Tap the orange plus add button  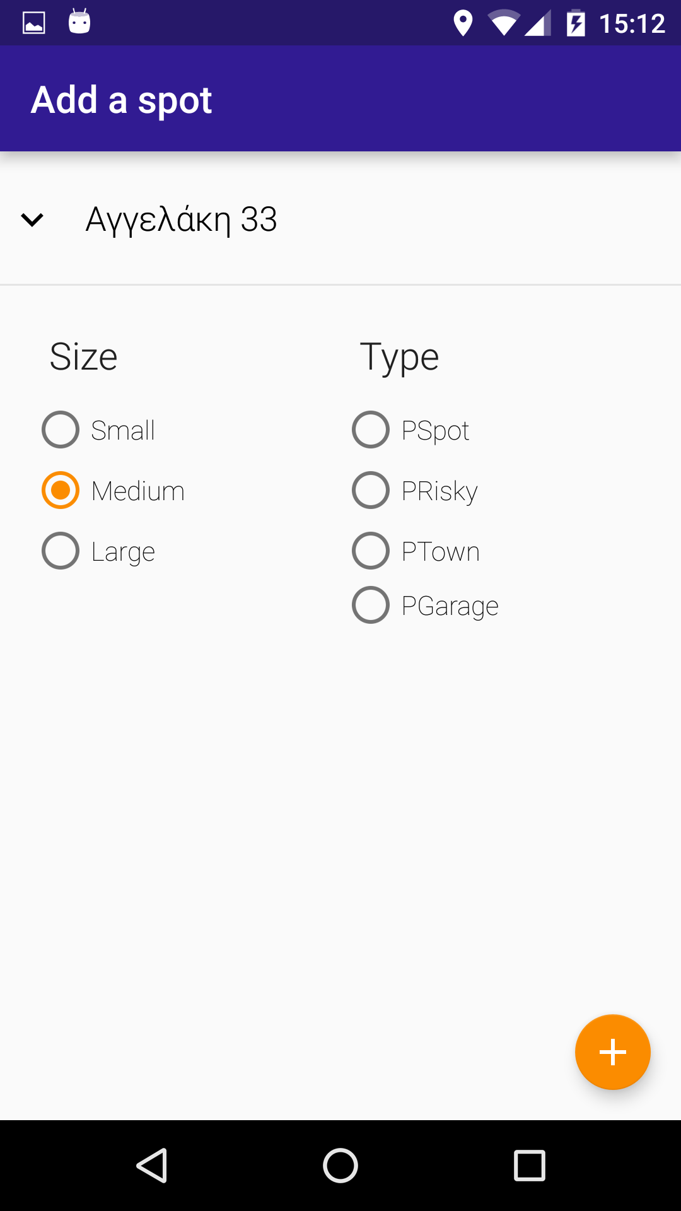point(612,1052)
